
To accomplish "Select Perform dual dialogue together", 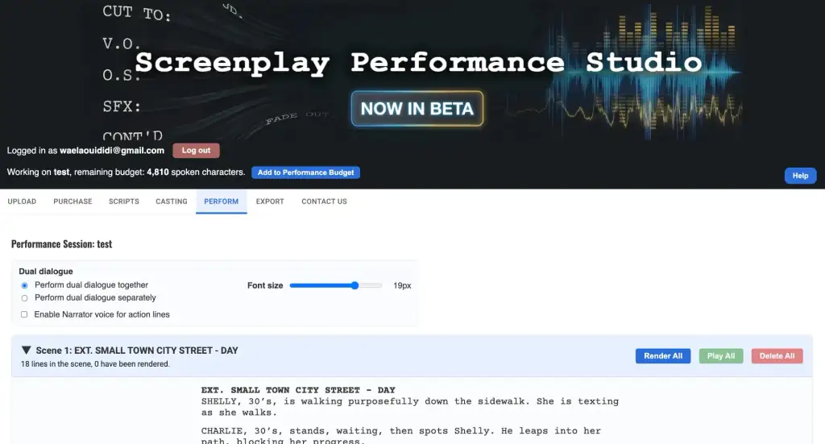I will [x=24, y=285].
